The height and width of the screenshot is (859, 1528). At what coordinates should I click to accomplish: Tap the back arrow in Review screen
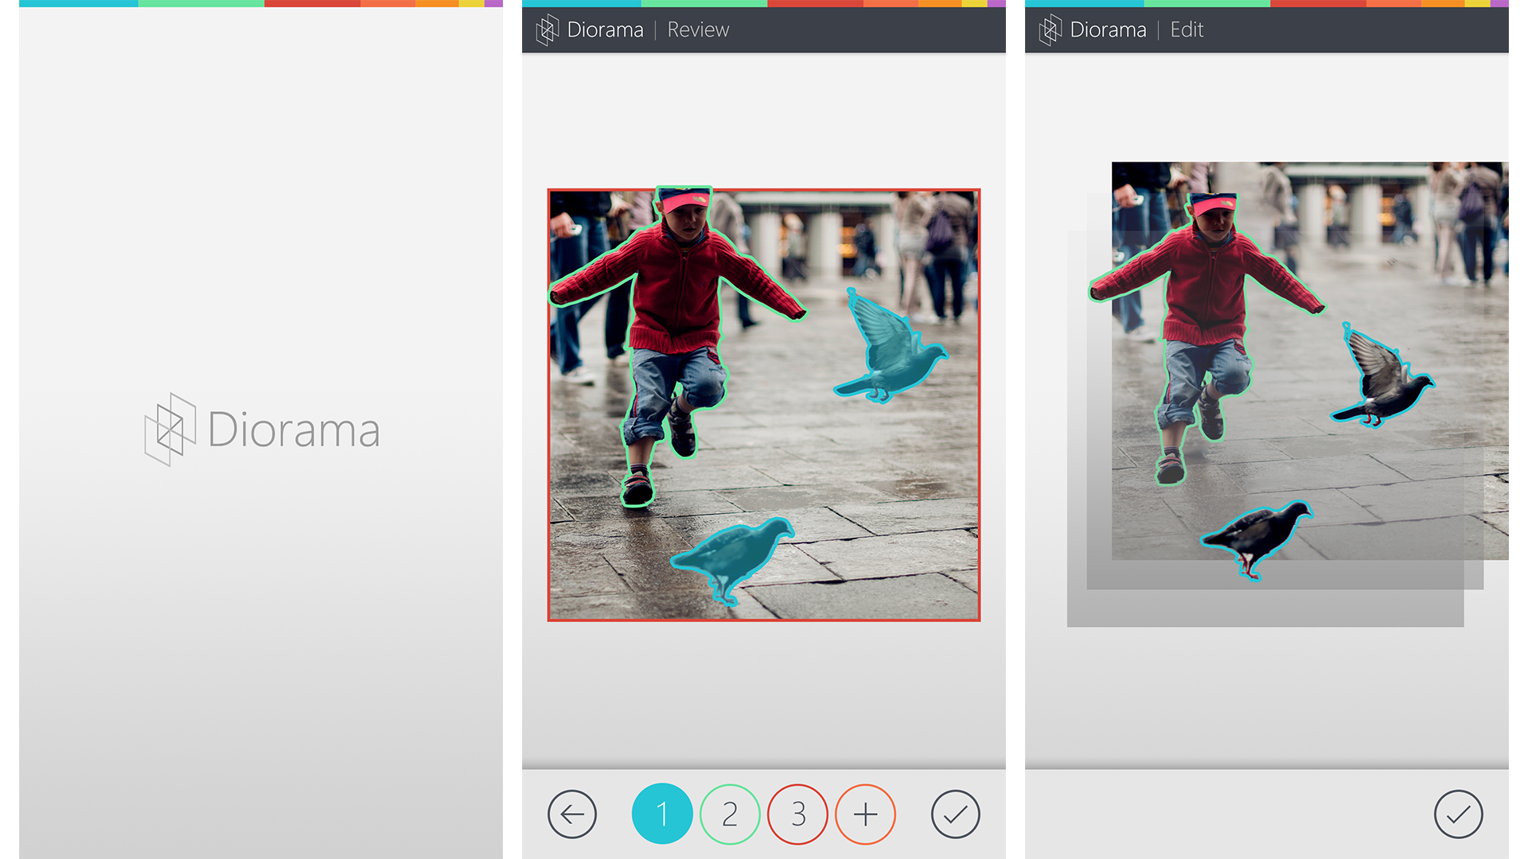572,814
